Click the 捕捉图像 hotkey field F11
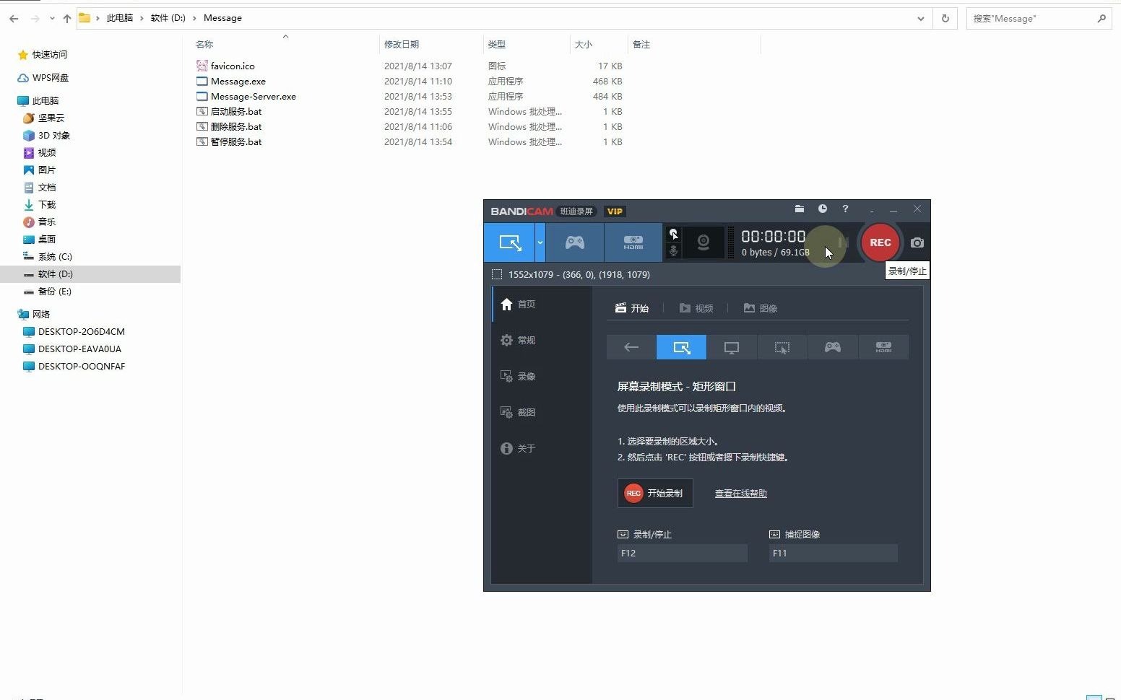The width and height of the screenshot is (1121, 700). click(834, 553)
